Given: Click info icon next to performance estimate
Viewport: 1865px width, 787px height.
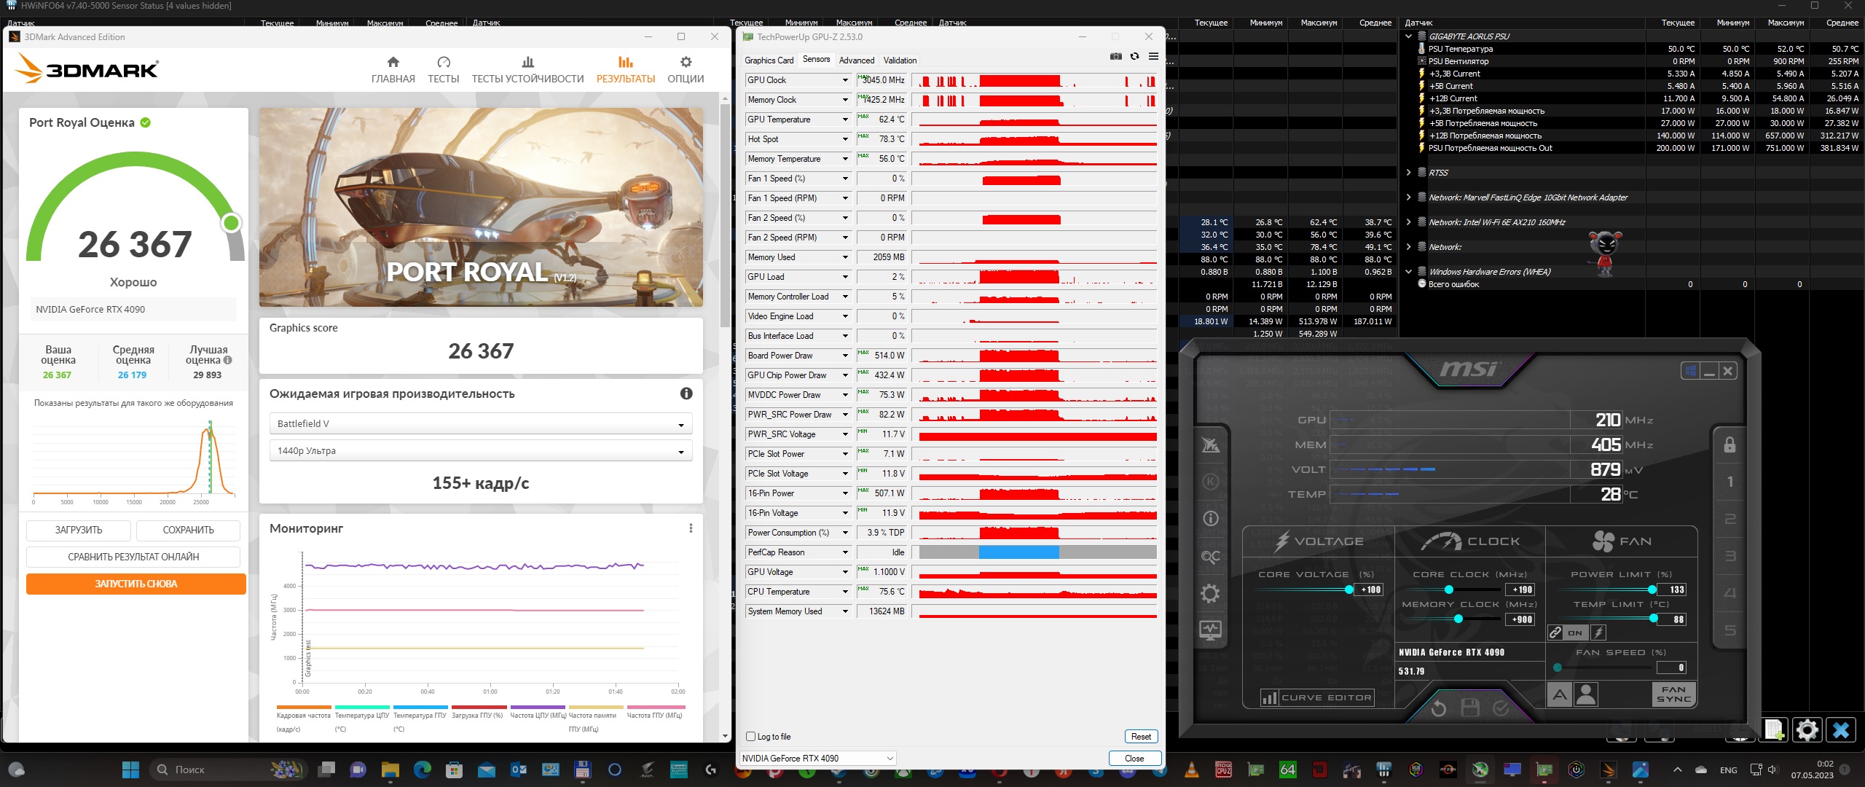Looking at the screenshot, I should click(x=686, y=393).
